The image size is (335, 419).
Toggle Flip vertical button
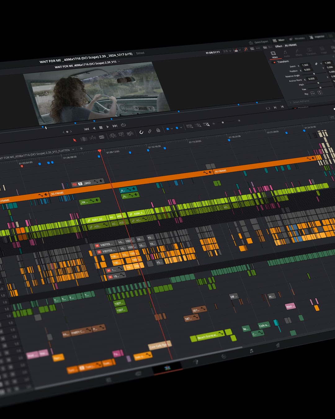click(320, 93)
